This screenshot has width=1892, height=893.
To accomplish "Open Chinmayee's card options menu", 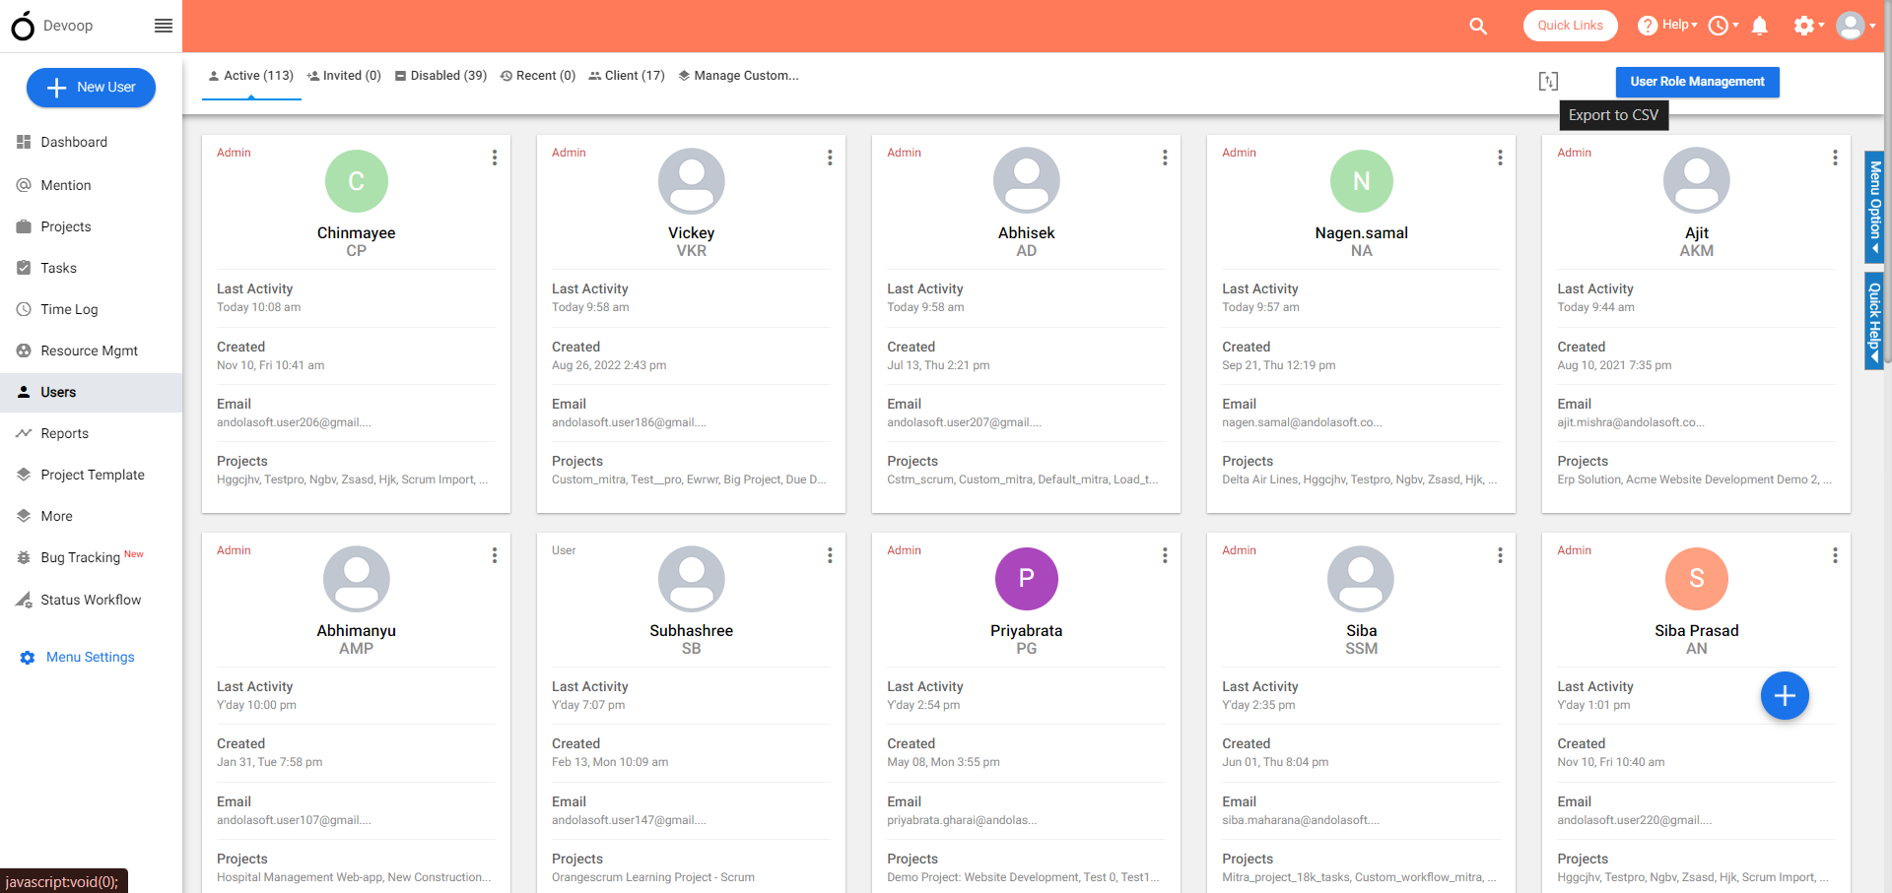I will click(x=494, y=158).
